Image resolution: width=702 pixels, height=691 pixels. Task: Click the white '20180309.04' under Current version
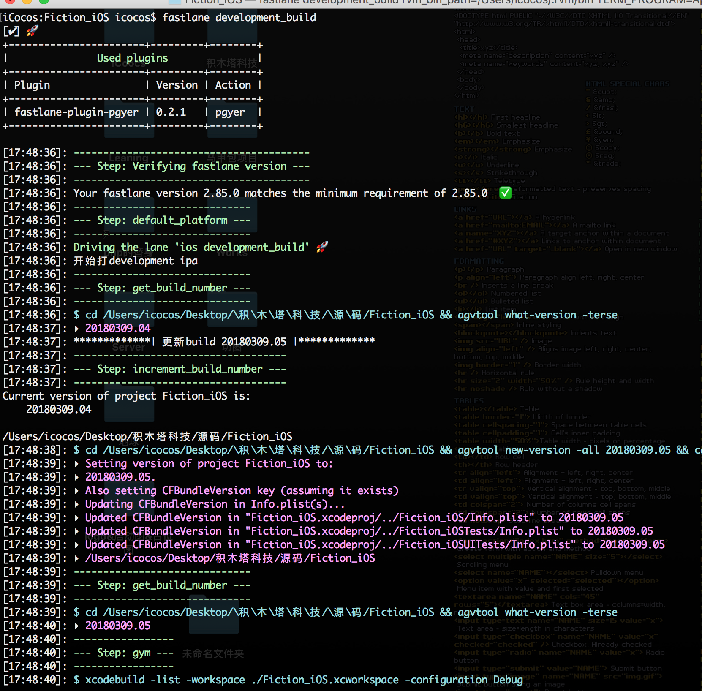coord(59,410)
